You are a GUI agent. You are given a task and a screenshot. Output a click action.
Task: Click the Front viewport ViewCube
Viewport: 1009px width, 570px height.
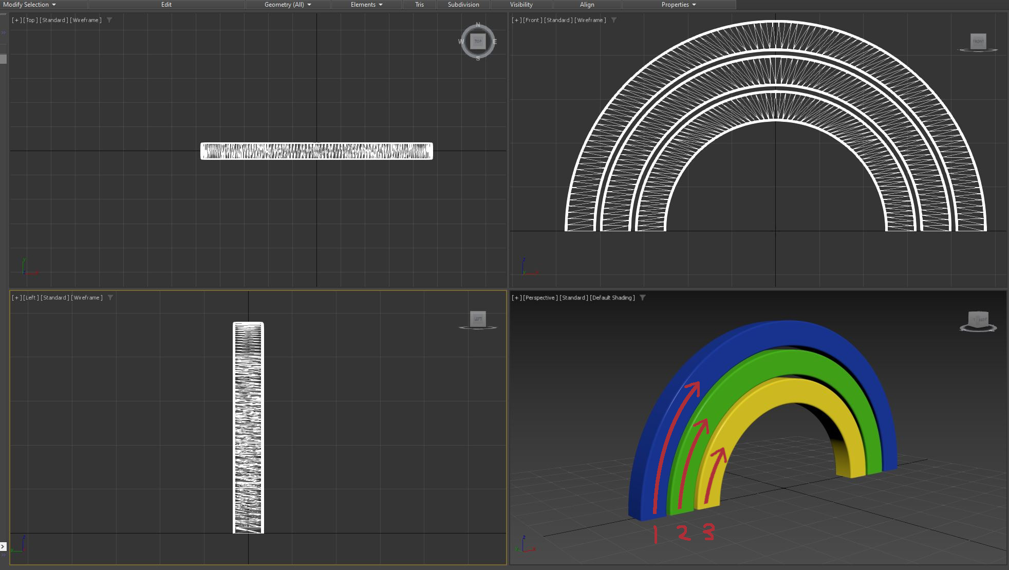tap(978, 42)
